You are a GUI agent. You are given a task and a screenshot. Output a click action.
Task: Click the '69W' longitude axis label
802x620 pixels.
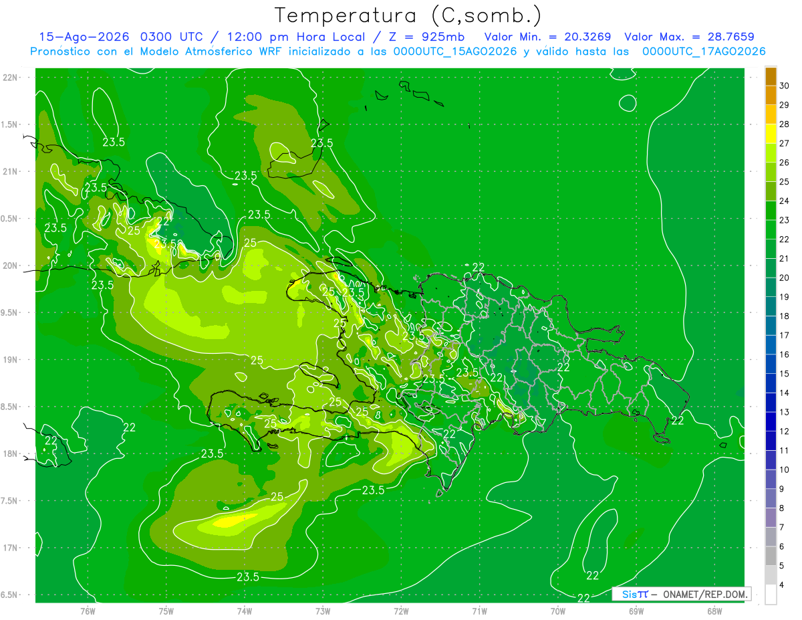636,611
